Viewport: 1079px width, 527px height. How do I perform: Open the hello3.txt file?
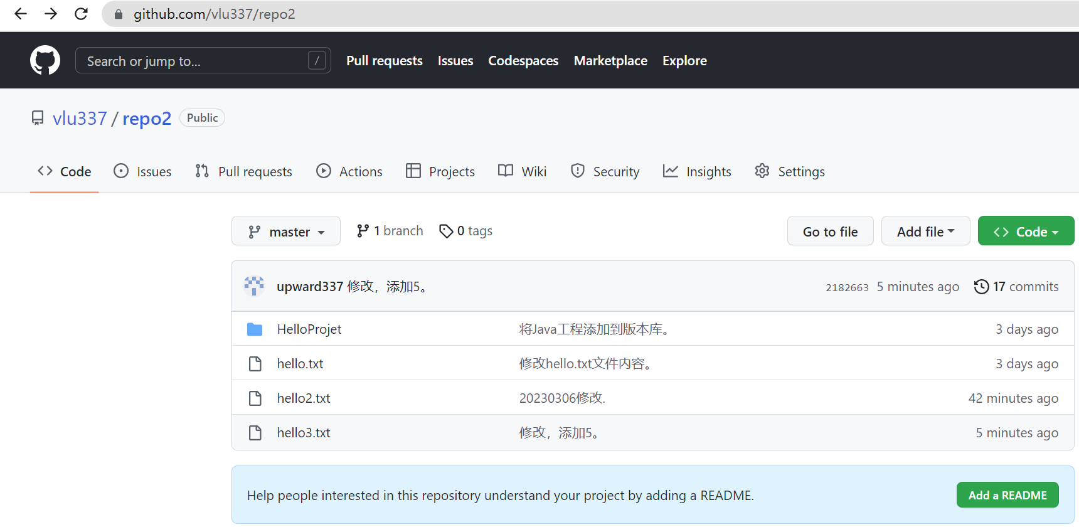(304, 433)
